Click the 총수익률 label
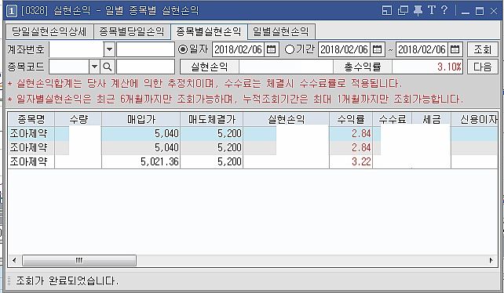This screenshot has width=504, height=293. (x=362, y=67)
